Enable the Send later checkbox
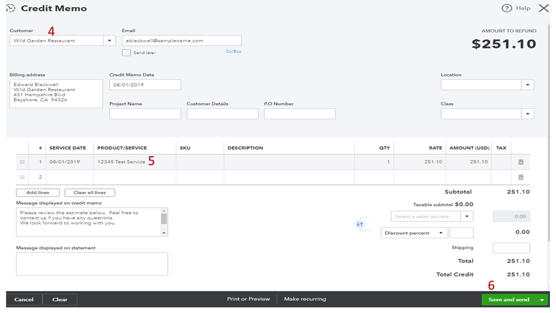The image size is (556, 313). [126, 52]
